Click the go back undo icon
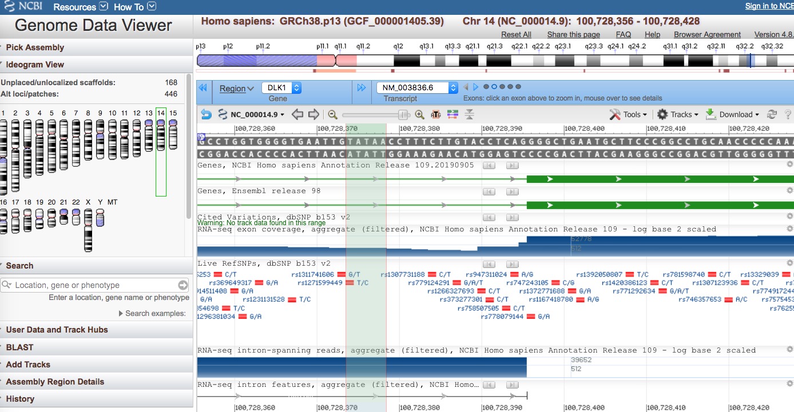 pyautogui.click(x=206, y=114)
